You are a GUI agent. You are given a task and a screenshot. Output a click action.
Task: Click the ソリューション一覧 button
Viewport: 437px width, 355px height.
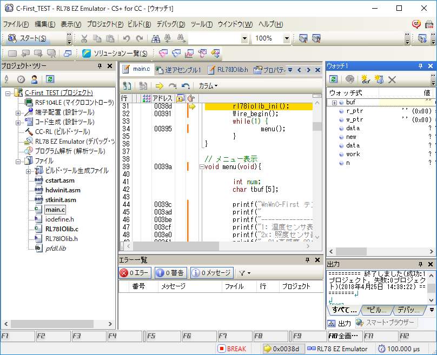pos(115,53)
